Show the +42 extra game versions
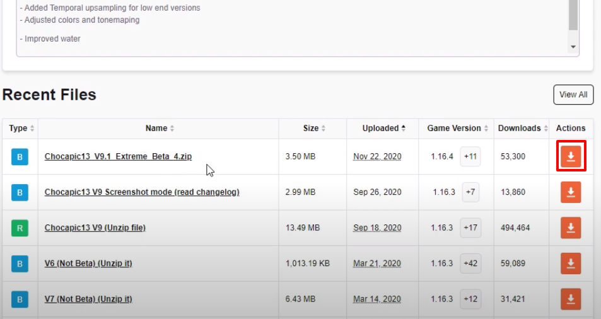 tap(470, 263)
